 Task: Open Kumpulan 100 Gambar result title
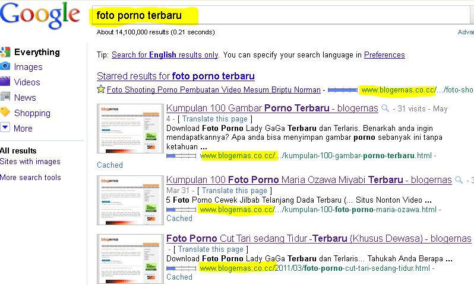click(x=272, y=108)
